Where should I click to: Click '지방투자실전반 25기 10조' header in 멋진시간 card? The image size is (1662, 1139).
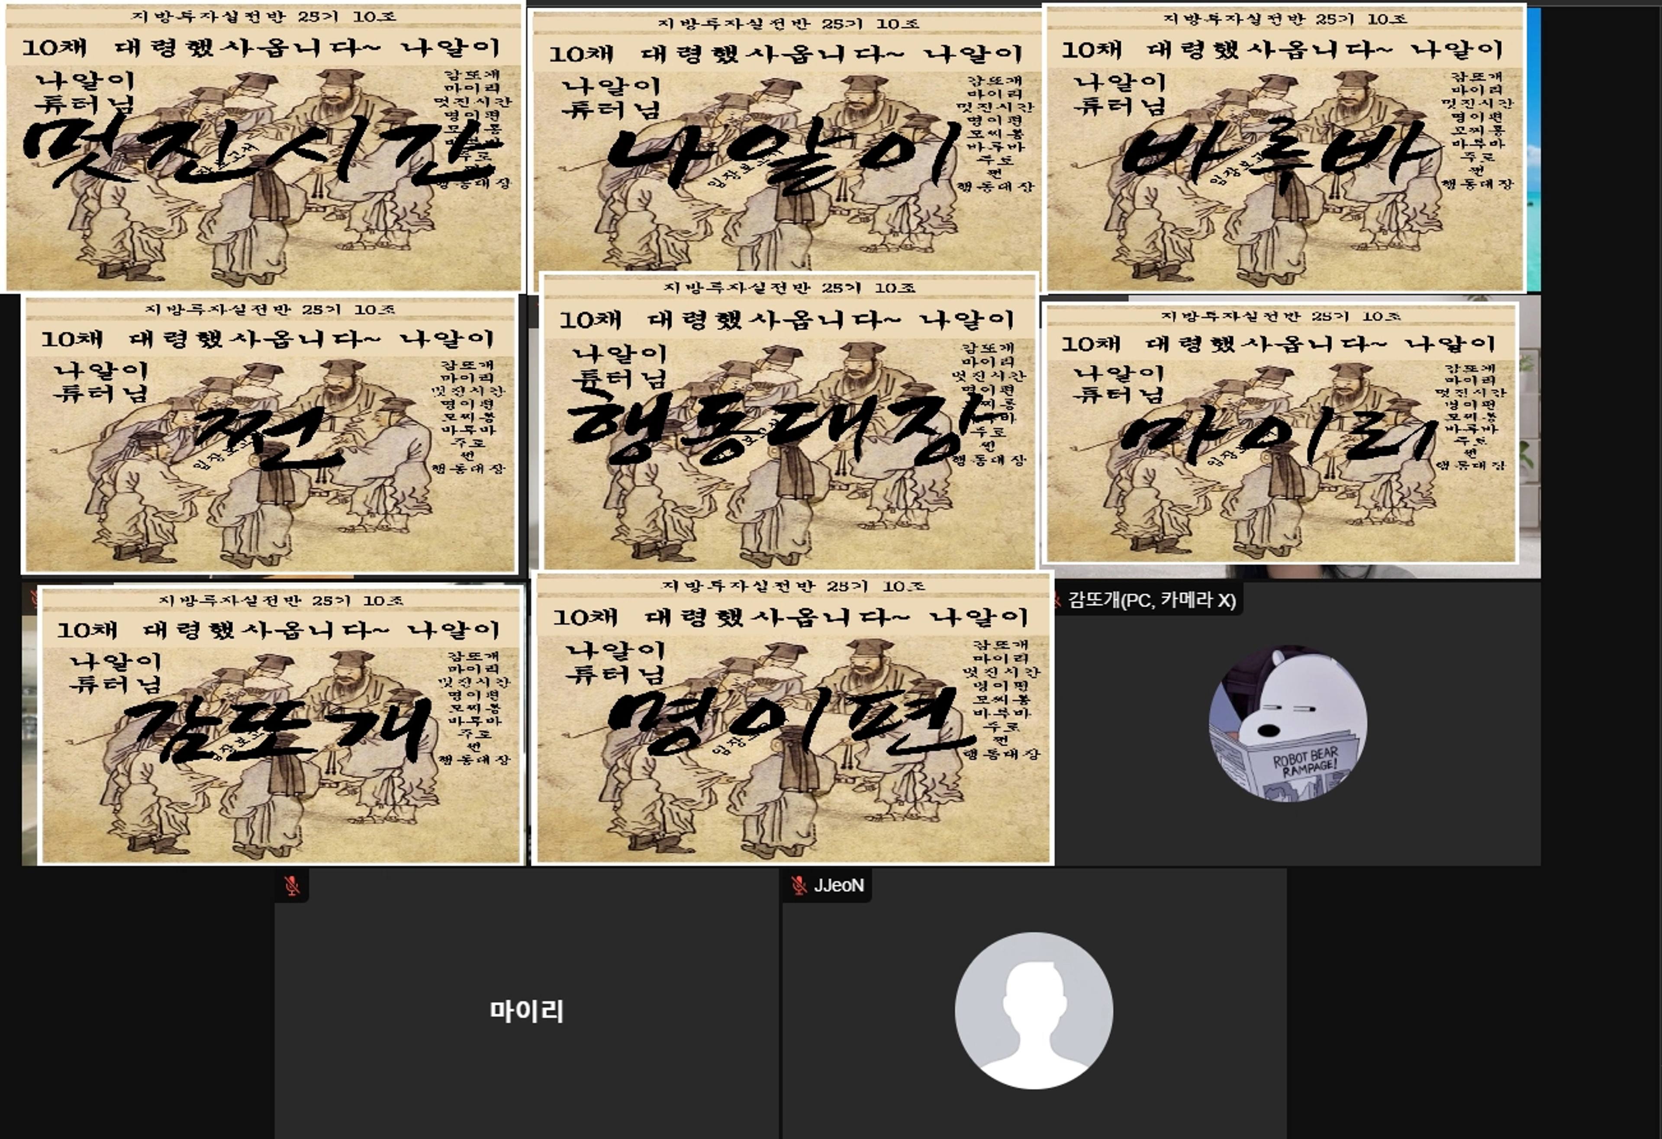pyautogui.click(x=264, y=16)
